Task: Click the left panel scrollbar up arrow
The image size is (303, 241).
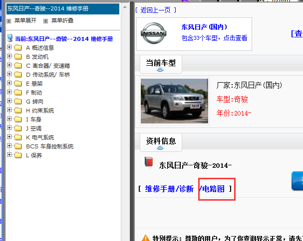Action: (125, 7)
